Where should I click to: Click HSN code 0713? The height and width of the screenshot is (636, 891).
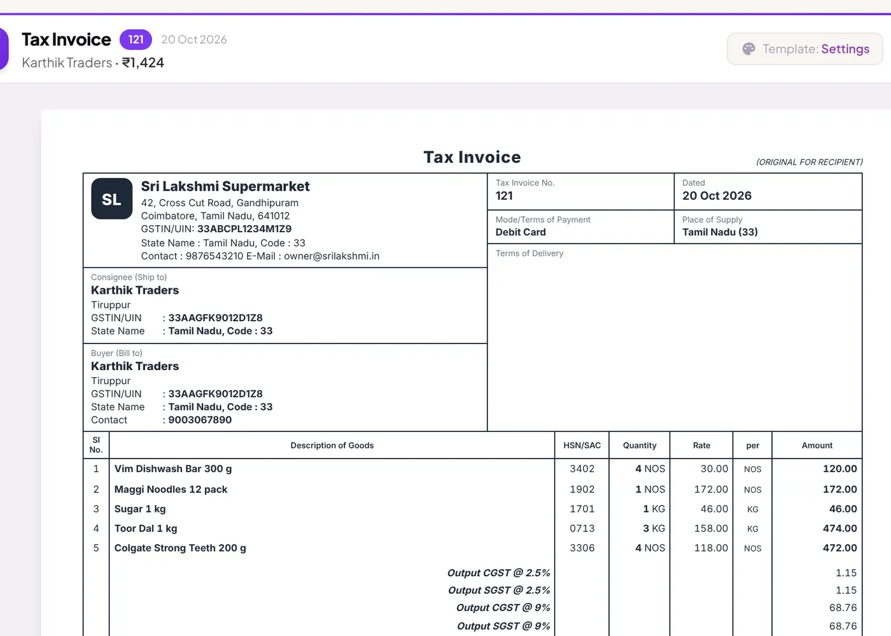(x=582, y=529)
